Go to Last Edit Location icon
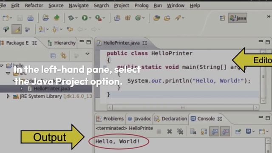The height and width of the screenshot is (153, 272). pos(70,29)
